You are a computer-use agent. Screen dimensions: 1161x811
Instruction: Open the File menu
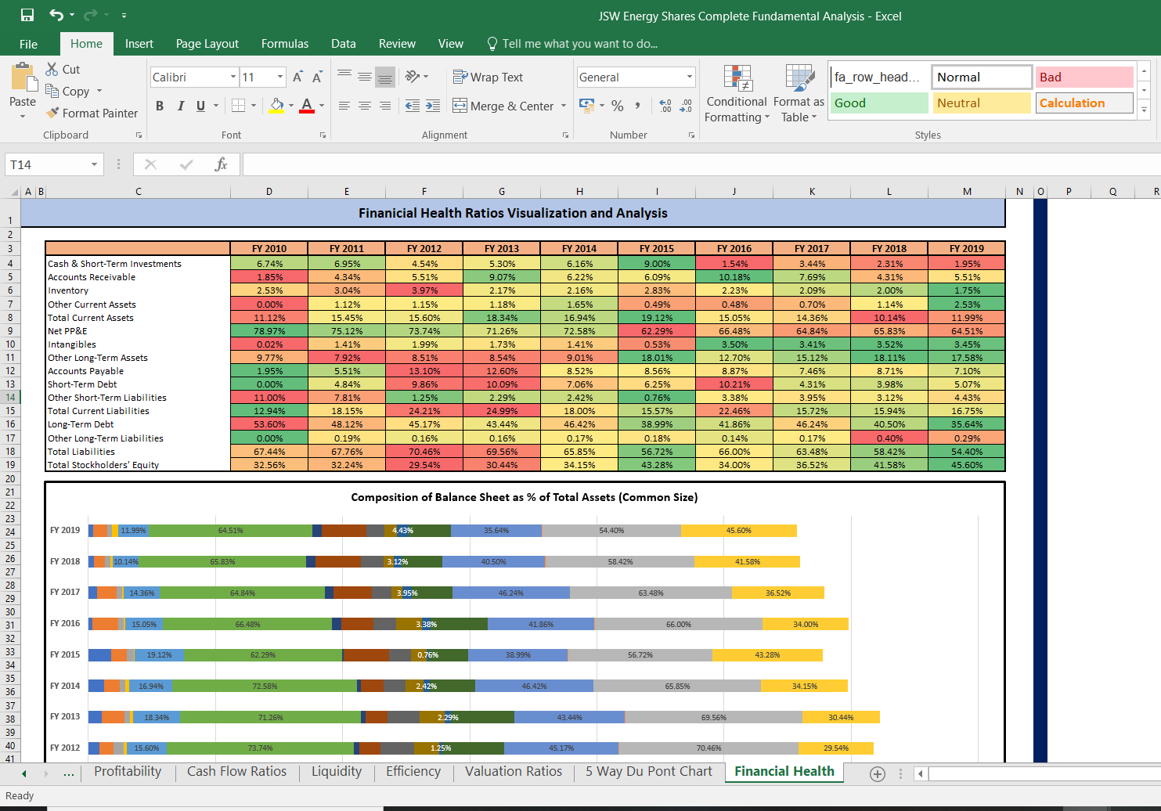tap(28, 44)
